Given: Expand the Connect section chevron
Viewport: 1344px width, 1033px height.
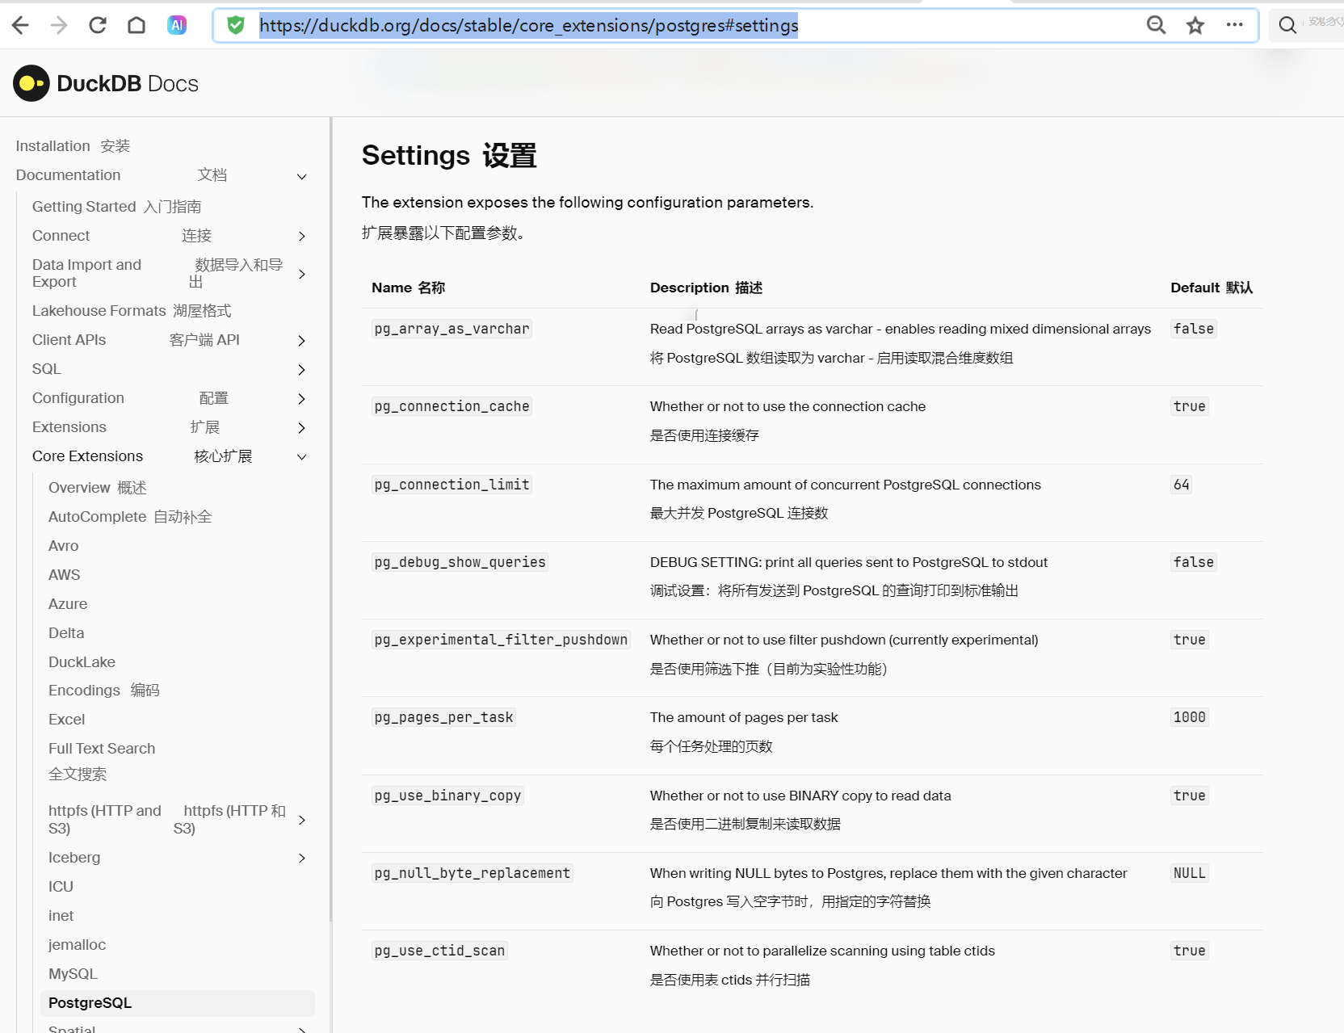Looking at the screenshot, I should click(302, 236).
